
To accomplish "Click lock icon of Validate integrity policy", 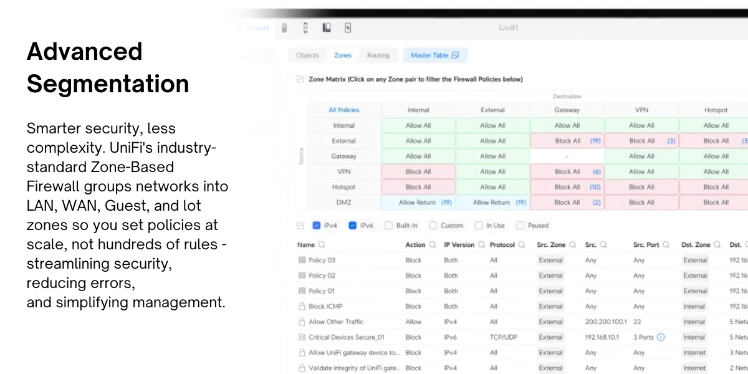I will coord(302,368).
